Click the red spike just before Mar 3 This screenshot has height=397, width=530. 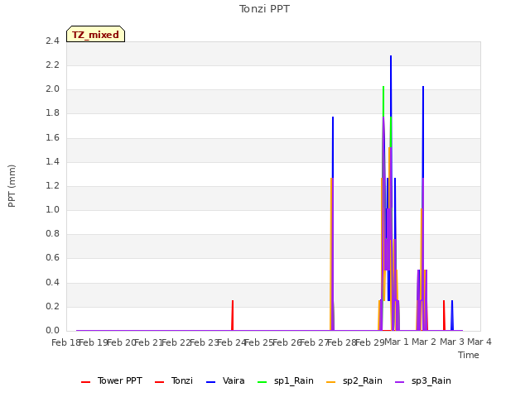[x=444, y=315]
